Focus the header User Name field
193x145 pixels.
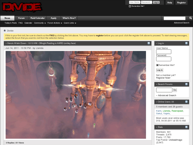[135, 2]
